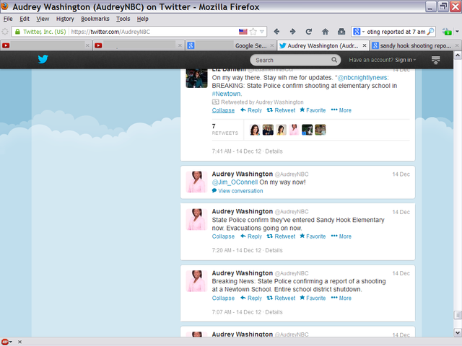The height and width of the screenshot is (346, 462).
Task: Click the search magnifier in Twitter search
Action: (334, 60)
